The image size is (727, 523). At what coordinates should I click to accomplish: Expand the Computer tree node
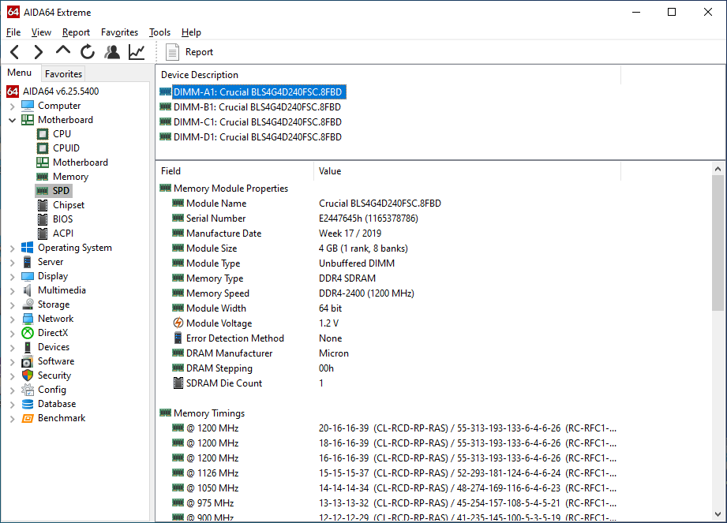pos(13,106)
